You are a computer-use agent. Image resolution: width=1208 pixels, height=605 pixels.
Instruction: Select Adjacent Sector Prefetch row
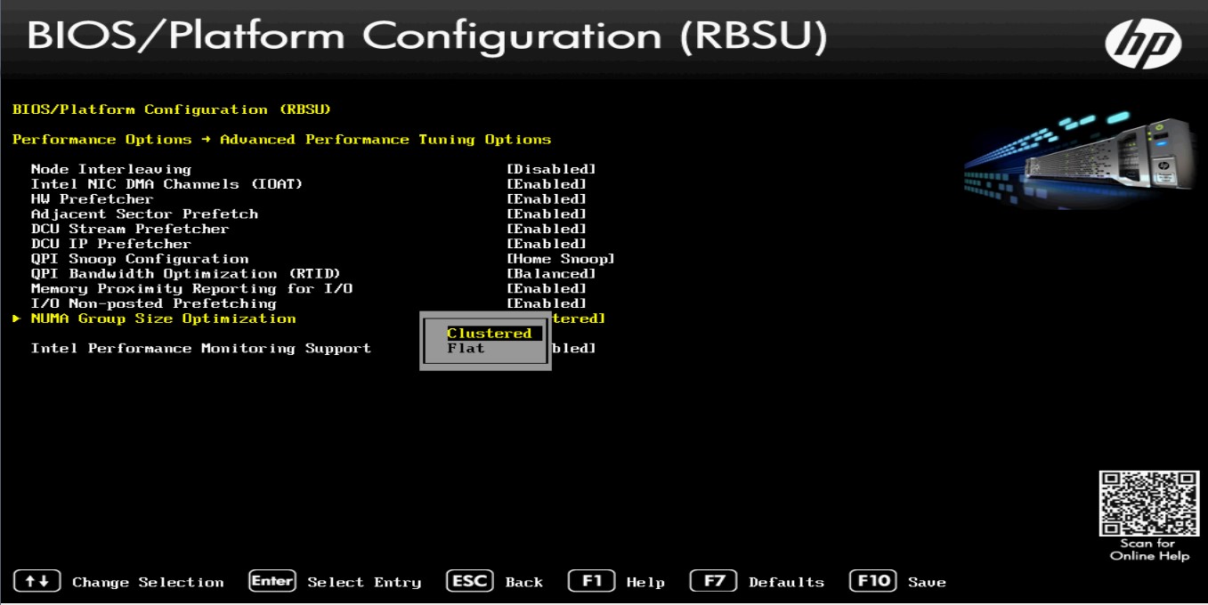pos(144,214)
